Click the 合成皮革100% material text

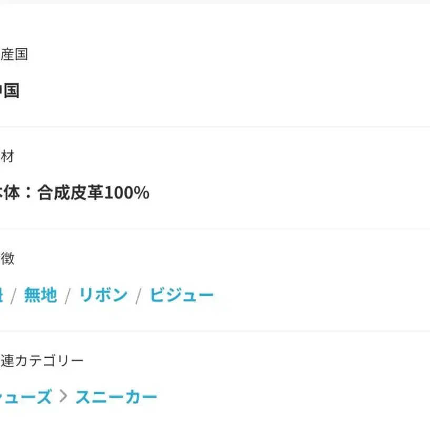[93, 193]
